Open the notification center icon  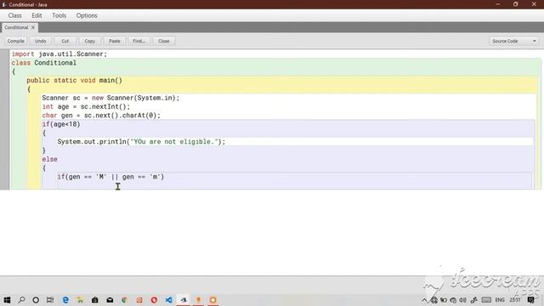531,300
